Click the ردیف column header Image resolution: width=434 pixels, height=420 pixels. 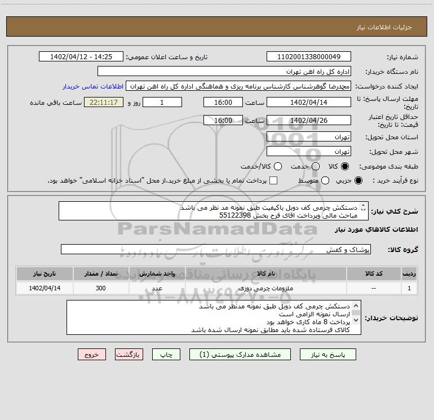click(x=409, y=273)
